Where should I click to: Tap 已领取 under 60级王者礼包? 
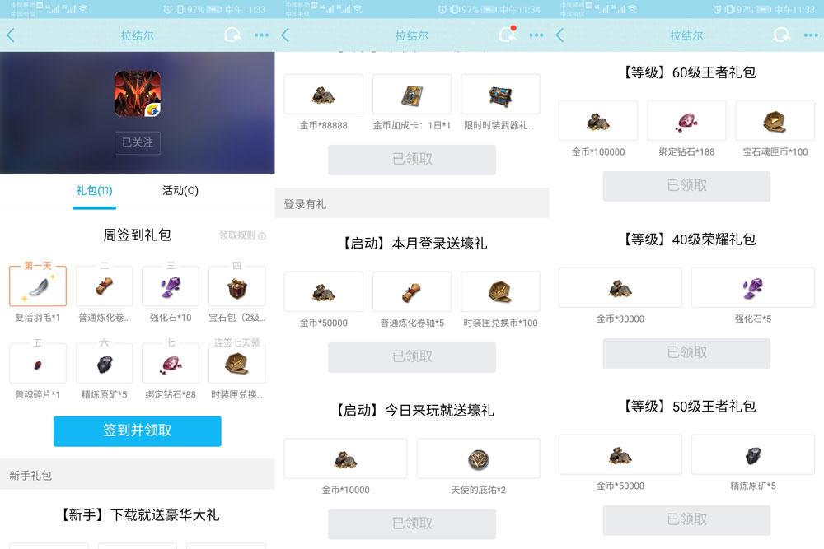pyautogui.click(x=687, y=186)
